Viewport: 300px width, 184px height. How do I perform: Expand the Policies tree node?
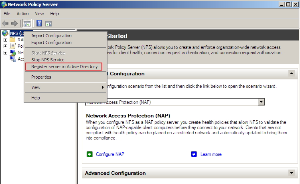[5, 46]
